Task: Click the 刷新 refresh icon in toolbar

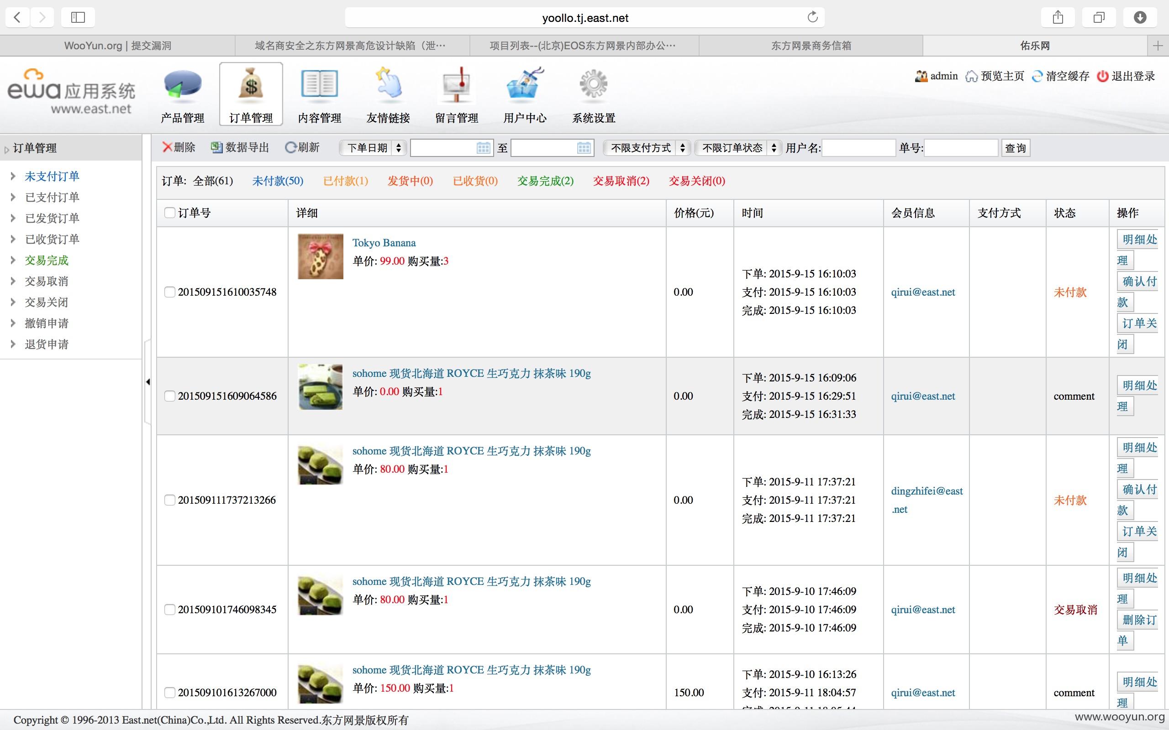Action: [x=290, y=147]
